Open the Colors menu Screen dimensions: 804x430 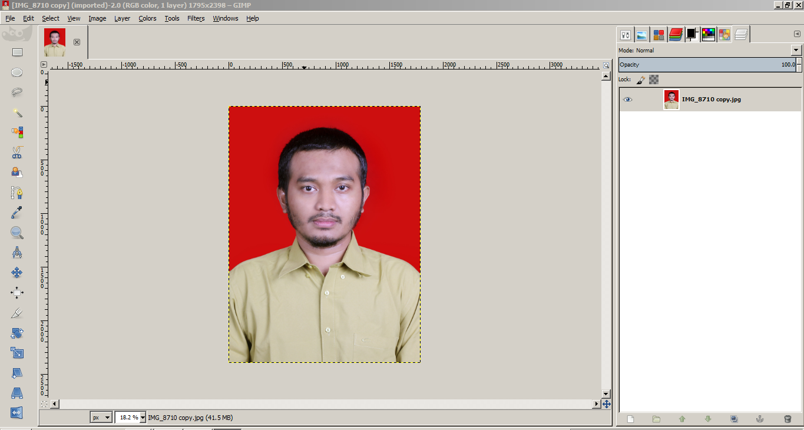click(x=147, y=18)
